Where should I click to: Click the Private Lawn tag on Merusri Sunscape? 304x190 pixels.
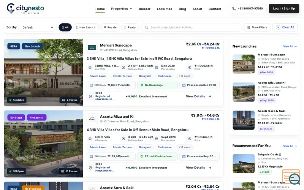98,76
